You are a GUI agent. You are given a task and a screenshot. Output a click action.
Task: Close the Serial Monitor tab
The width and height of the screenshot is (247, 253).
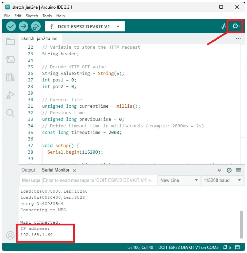(75, 170)
